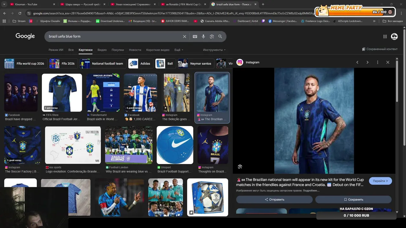The height and width of the screenshot is (228, 406).
Task: Select the 'Adidas' suggestion chip
Action: [x=141, y=64]
